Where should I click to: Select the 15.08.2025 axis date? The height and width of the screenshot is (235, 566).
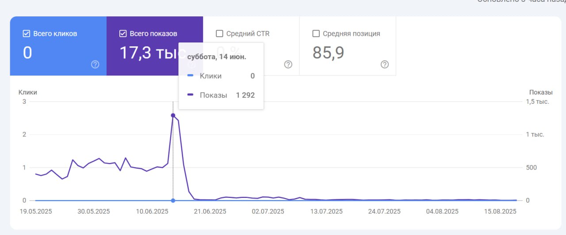click(x=501, y=212)
